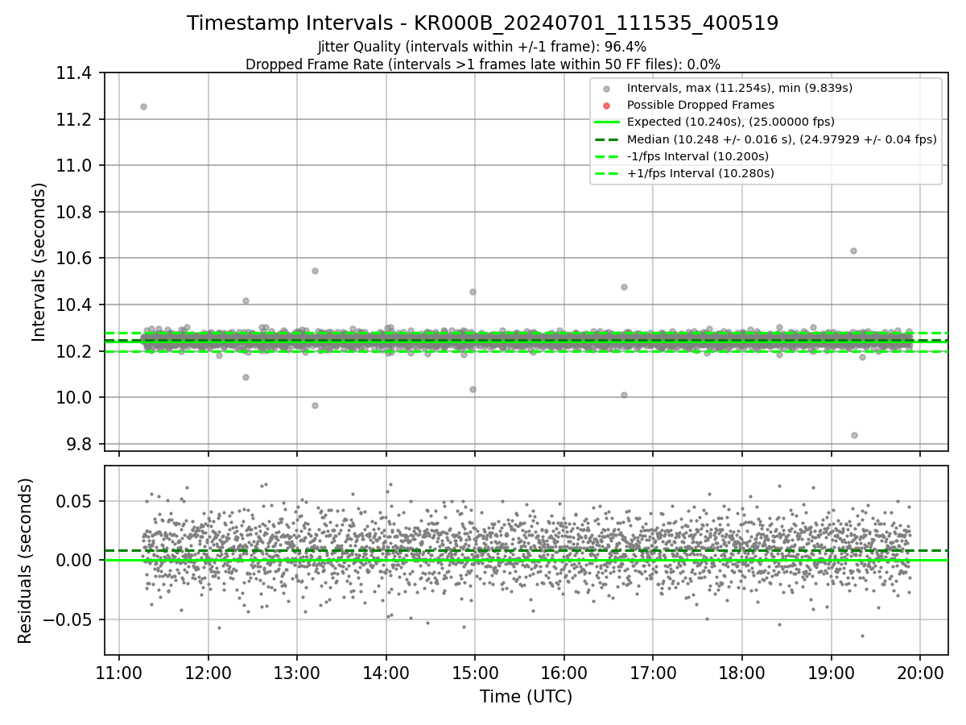Click the 10.6 y-axis tick label
The image size is (966, 725).
75,259
